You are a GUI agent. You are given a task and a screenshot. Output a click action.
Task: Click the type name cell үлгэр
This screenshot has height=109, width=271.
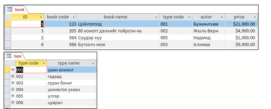click(71, 96)
